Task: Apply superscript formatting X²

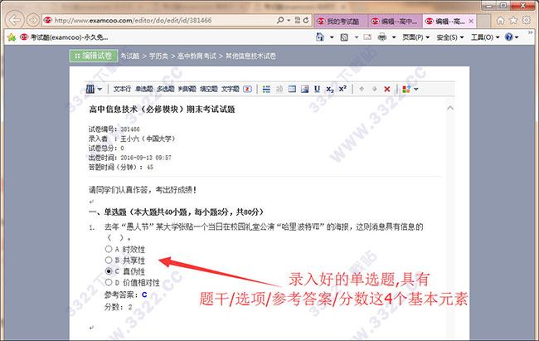Action: click(342, 89)
